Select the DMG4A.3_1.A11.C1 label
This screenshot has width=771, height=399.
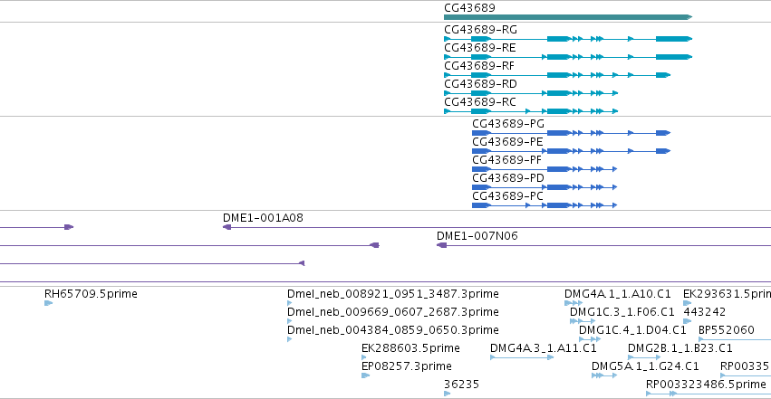[544, 348]
